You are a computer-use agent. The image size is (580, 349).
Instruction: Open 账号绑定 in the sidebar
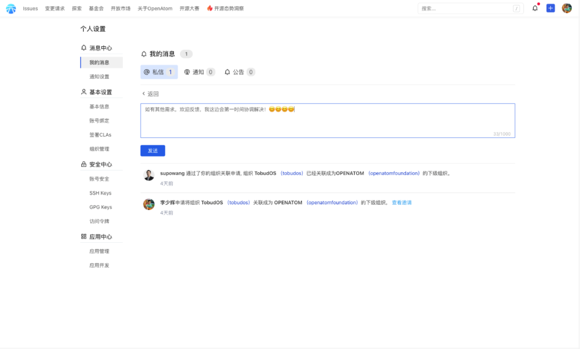pos(99,121)
